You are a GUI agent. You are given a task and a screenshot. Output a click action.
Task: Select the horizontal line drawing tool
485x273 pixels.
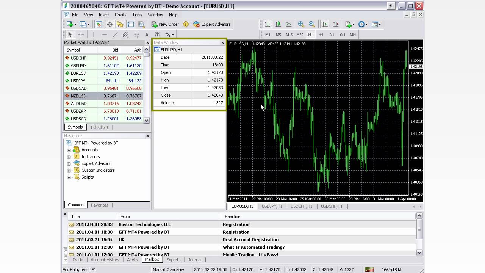pos(104,35)
